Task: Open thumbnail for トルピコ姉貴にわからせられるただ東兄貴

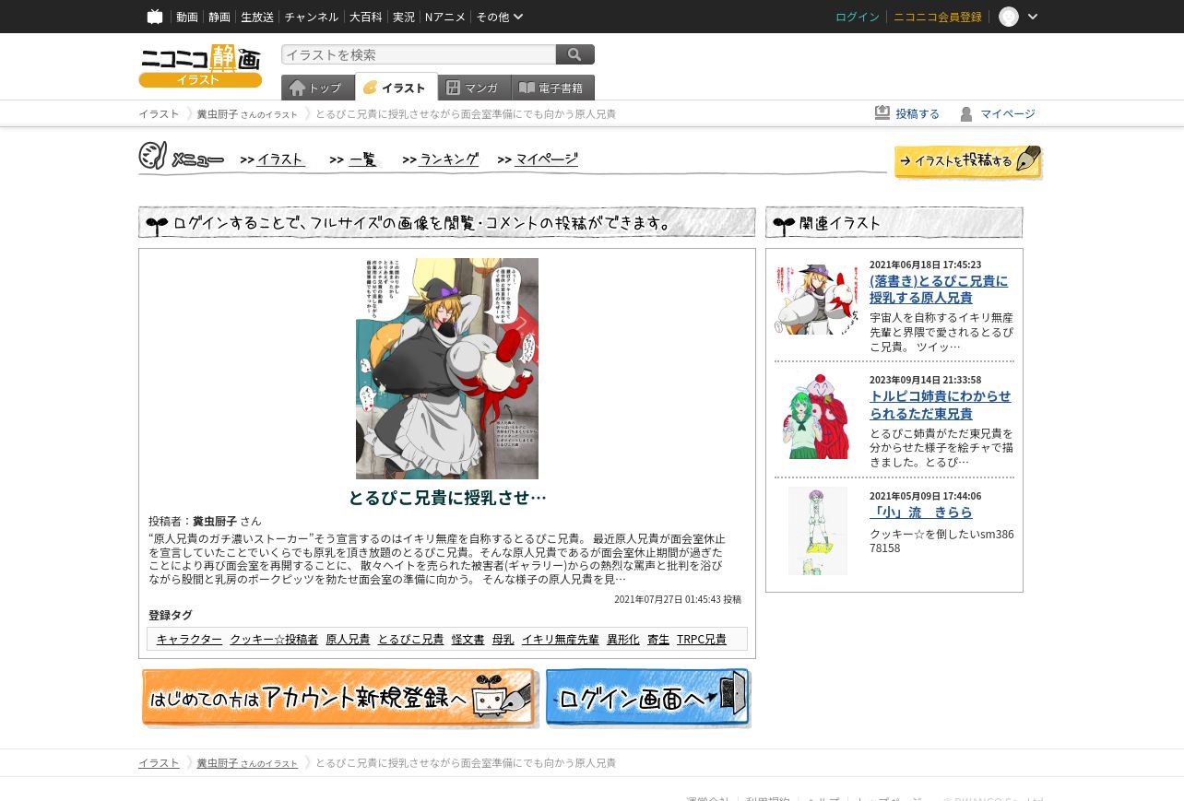Action: 818,416
